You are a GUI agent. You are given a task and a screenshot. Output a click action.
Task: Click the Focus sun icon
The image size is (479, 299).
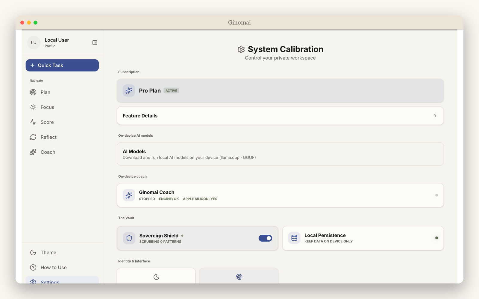coord(33,107)
